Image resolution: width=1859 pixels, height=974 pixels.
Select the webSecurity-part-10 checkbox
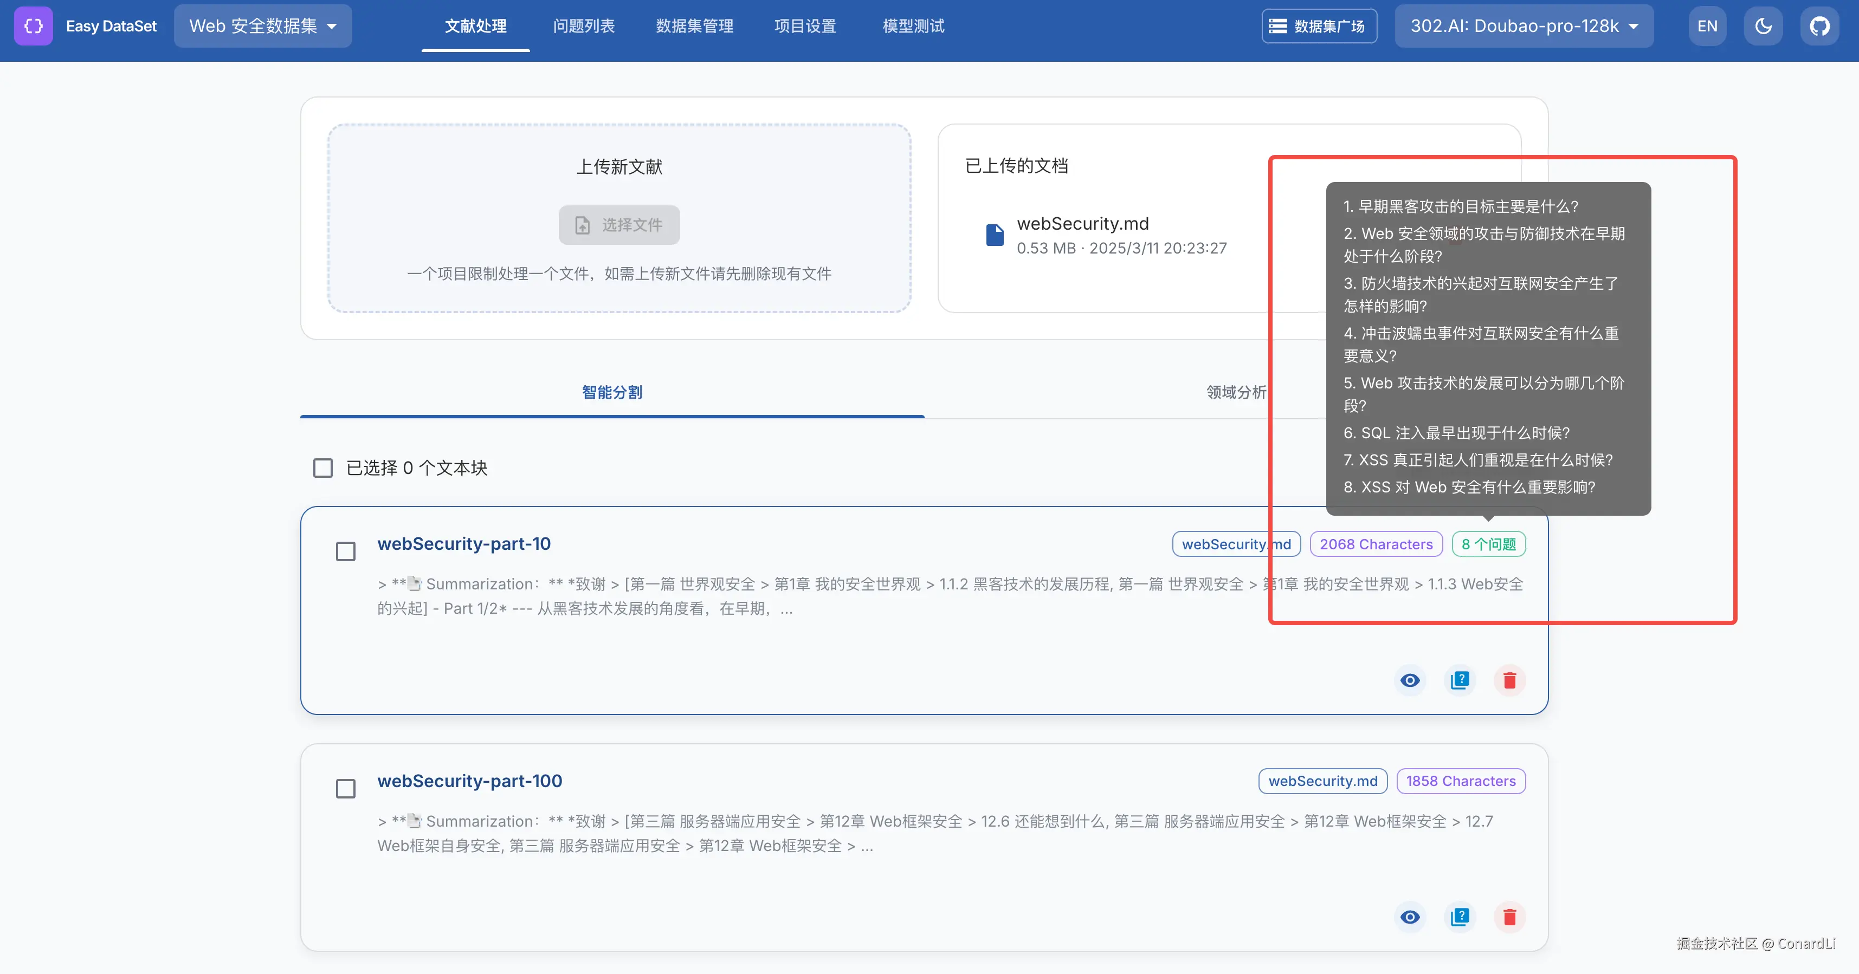point(346,551)
